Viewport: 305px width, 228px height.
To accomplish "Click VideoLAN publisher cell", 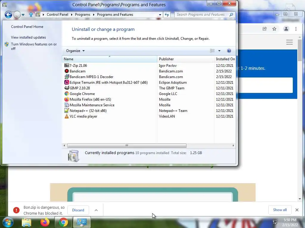I will point(167,116).
